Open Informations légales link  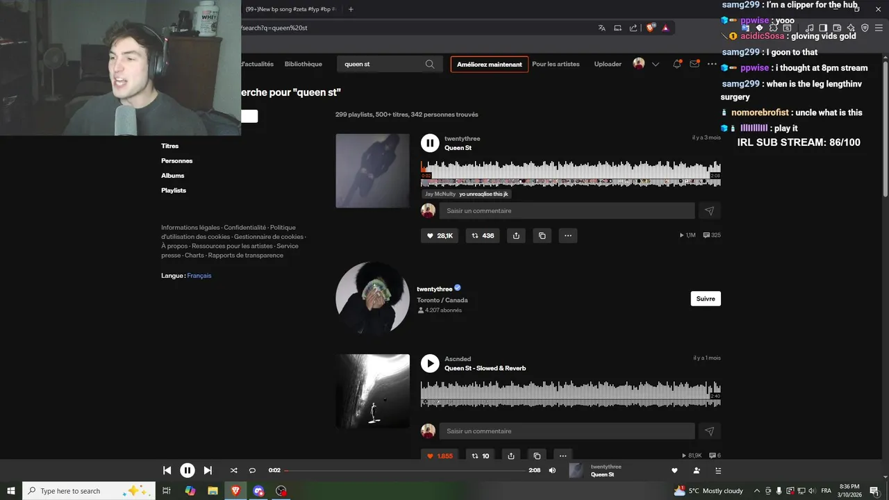(190, 227)
